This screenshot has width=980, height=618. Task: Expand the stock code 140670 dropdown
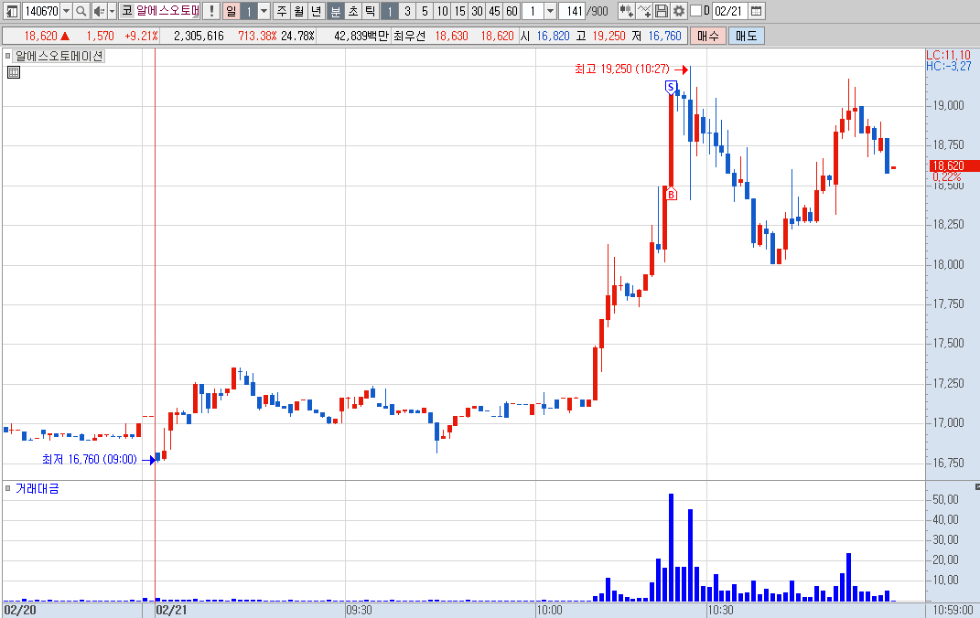point(66,11)
